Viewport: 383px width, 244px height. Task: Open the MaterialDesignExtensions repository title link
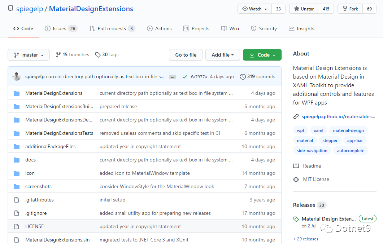point(91,9)
